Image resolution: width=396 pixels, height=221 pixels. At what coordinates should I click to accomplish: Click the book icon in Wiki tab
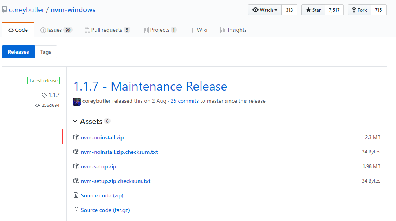point(192,30)
